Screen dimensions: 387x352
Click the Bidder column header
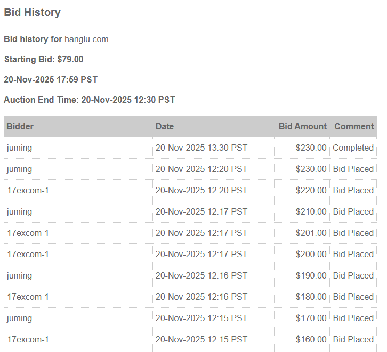(20, 126)
